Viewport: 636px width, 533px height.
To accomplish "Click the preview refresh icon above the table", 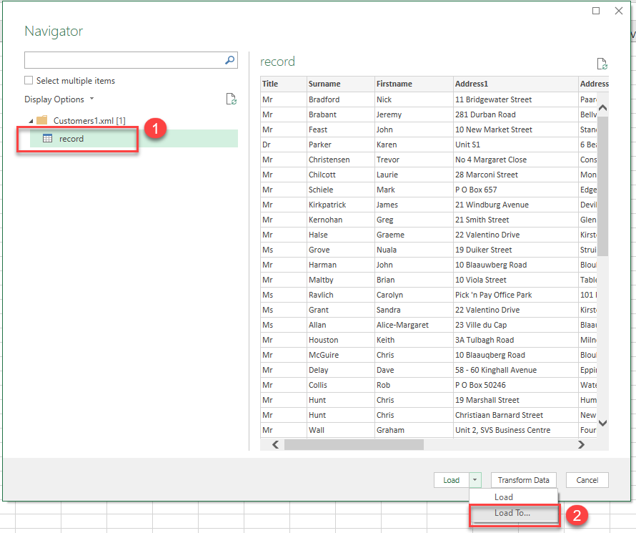I will pyautogui.click(x=602, y=64).
